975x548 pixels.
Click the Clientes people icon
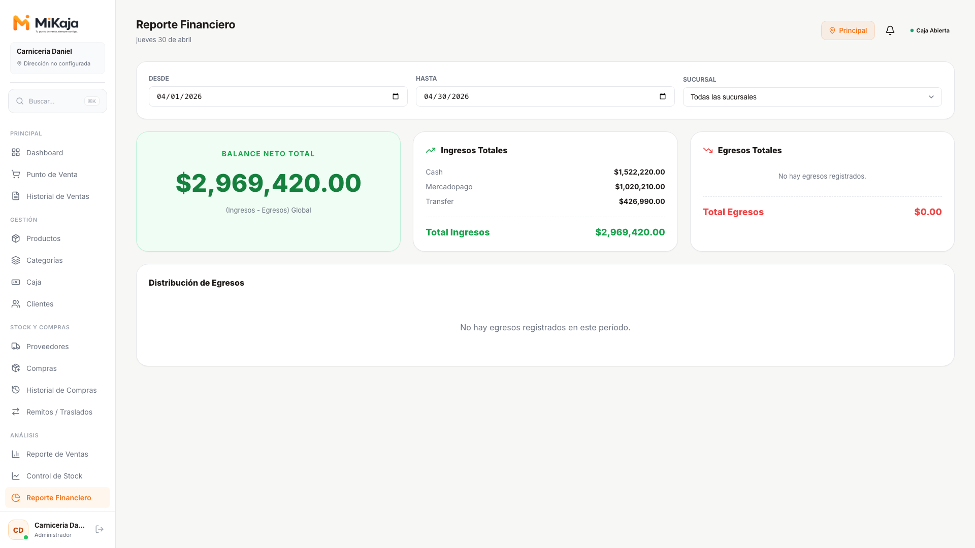pos(16,304)
